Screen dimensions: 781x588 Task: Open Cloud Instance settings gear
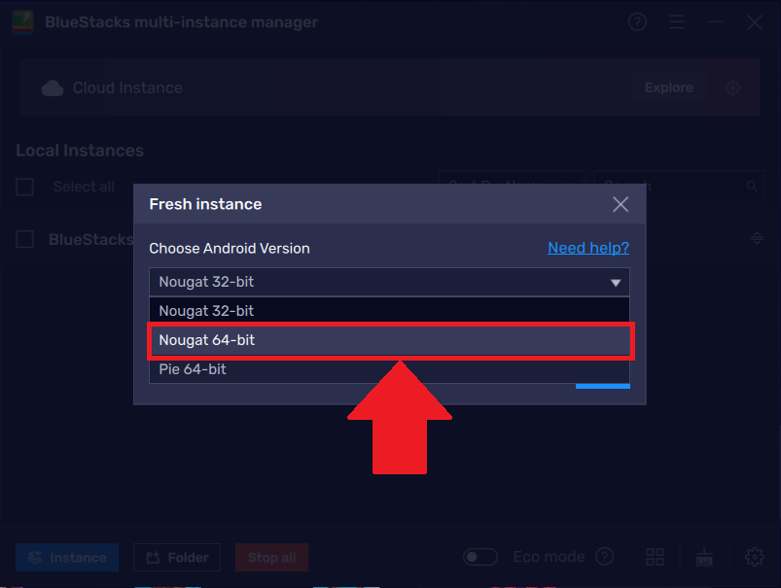click(x=732, y=88)
